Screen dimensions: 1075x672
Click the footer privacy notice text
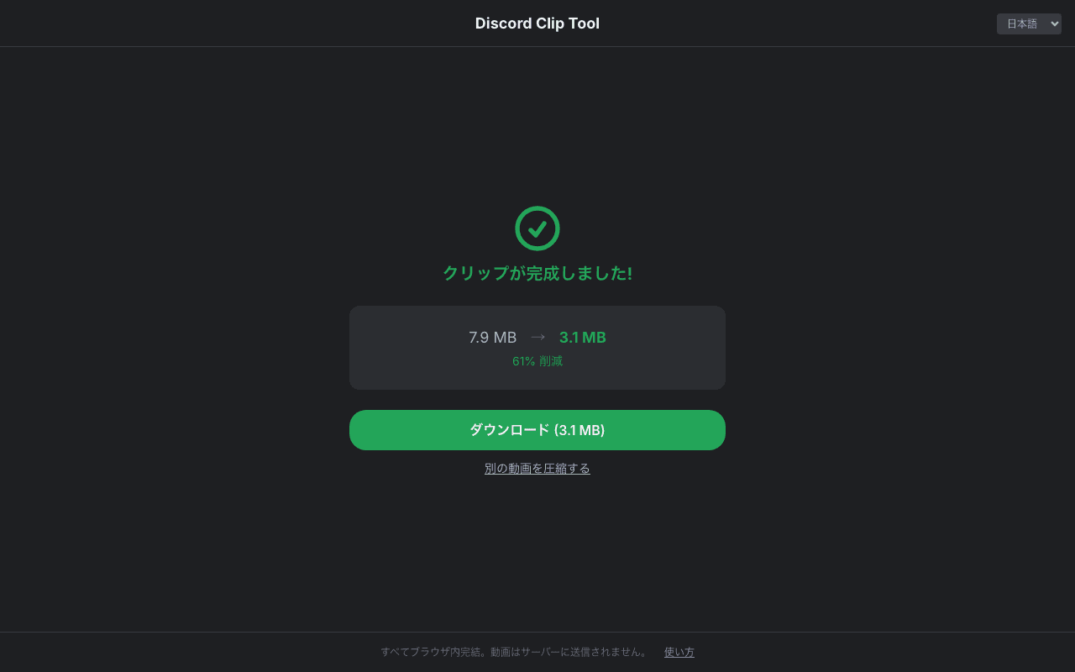(514, 652)
